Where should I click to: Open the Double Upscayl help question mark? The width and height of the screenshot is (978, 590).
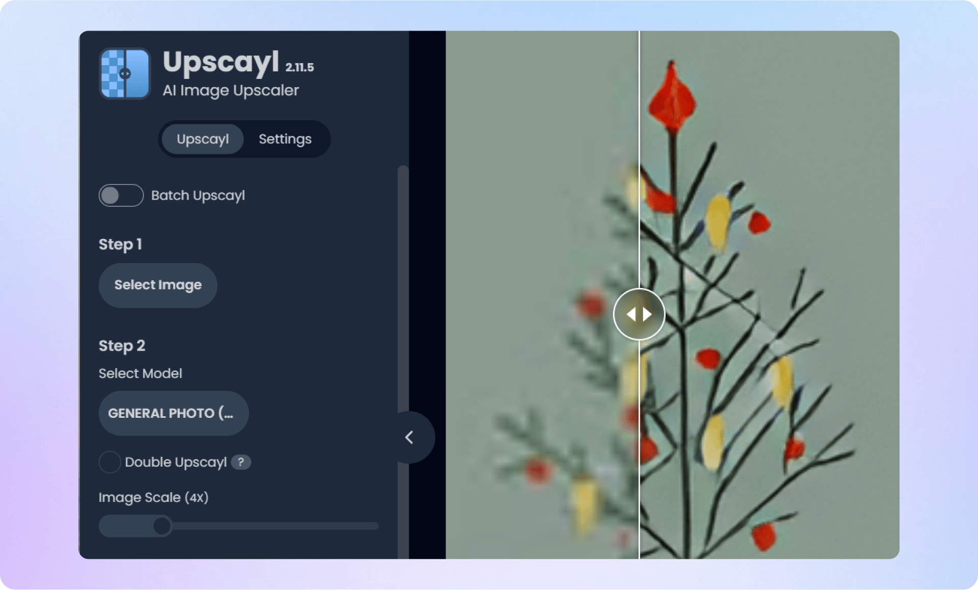pos(241,462)
